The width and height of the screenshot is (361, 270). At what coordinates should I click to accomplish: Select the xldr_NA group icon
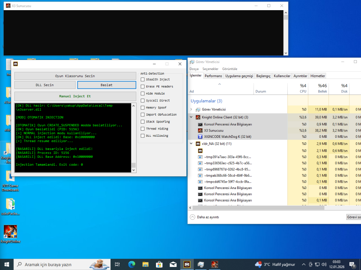(x=198, y=144)
